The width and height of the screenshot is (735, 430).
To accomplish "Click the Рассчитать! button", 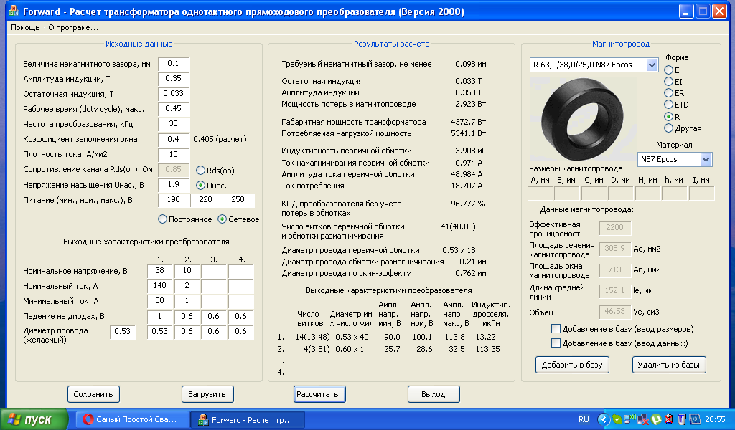I will tap(319, 394).
